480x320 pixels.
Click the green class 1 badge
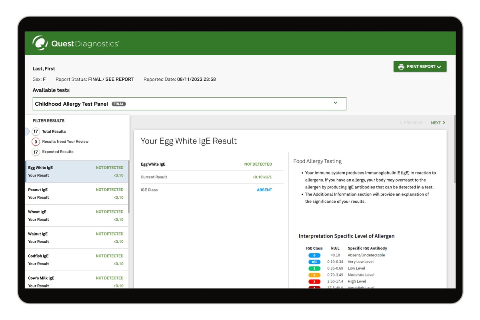(314, 268)
